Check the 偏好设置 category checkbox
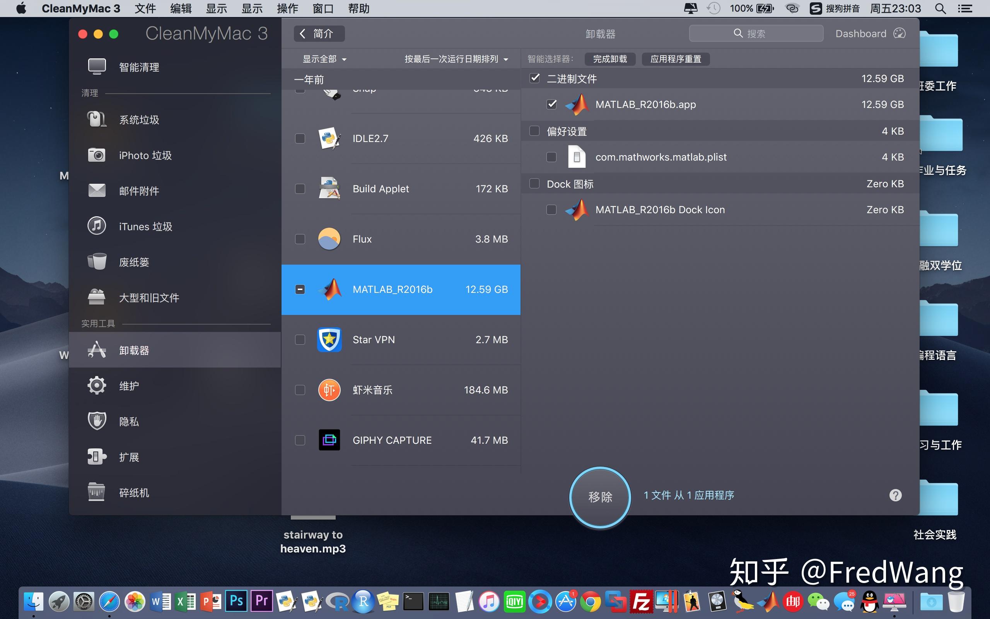The image size is (990, 619). 534,131
